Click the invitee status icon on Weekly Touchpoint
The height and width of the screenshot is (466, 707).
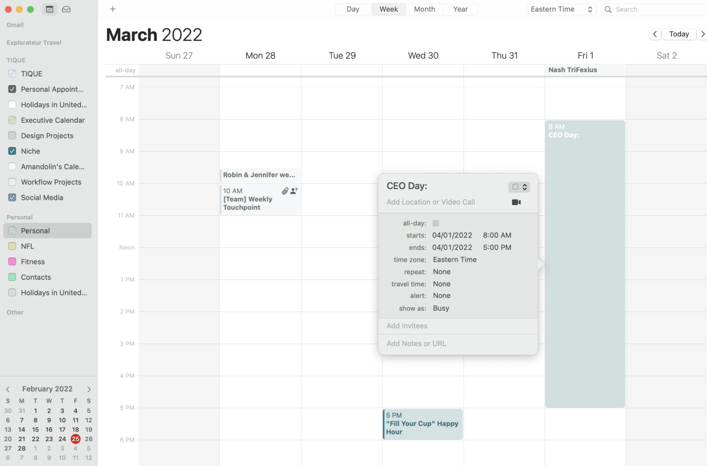pyautogui.click(x=293, y=191)
